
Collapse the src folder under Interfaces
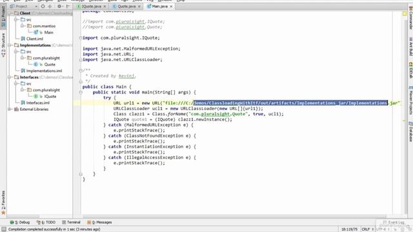16,84
